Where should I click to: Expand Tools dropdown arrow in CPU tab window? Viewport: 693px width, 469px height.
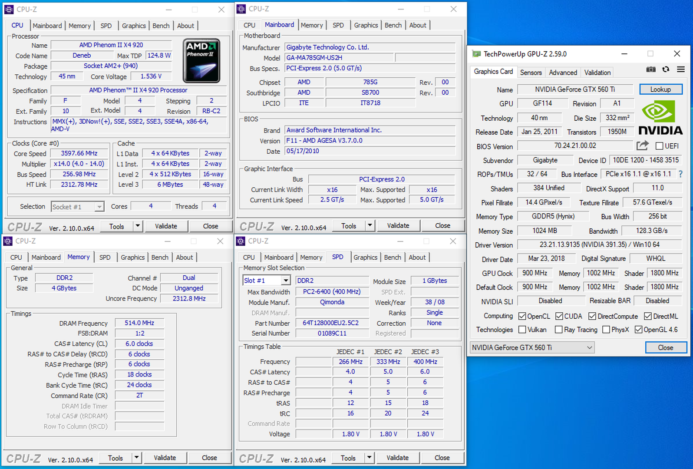138,226
